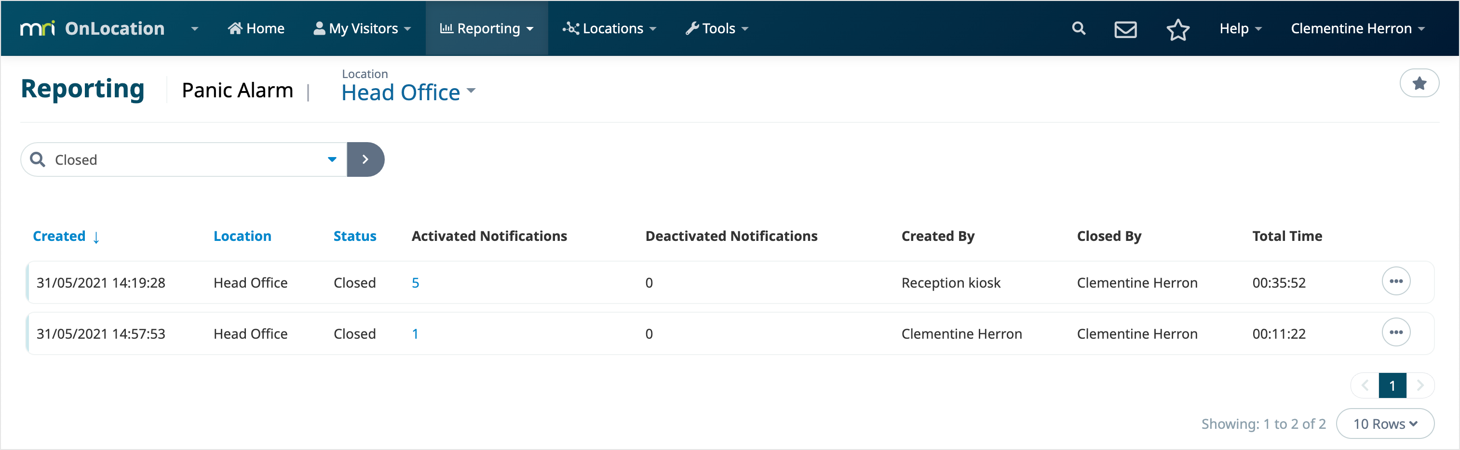Open actions menu for 14:19:28 alarm row
The height and width of the screenshot is (450, 1460).
point(1395,281)
